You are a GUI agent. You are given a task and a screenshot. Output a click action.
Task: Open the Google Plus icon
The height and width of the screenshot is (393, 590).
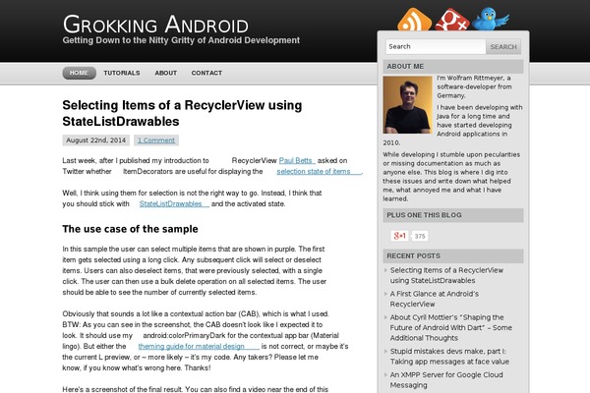click(x=452, y=21)
